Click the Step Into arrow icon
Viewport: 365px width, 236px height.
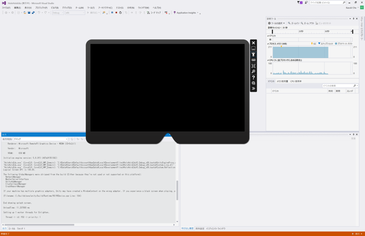point(136,12)
